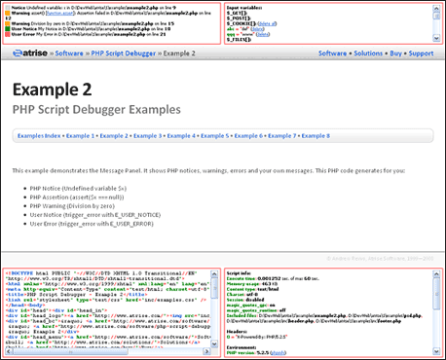Viewport: 446px width, 360px height.
Task: Click the '$_POST[]:' entry in Input variables
Action: click(239, 18)
